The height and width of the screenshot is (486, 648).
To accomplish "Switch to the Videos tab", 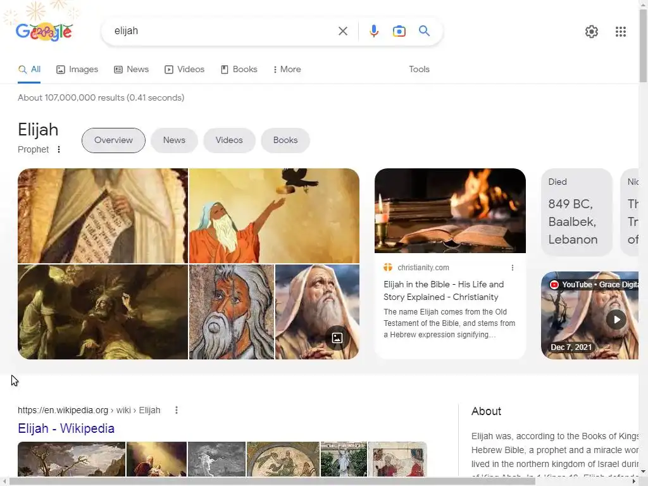I will coord(184,70).
